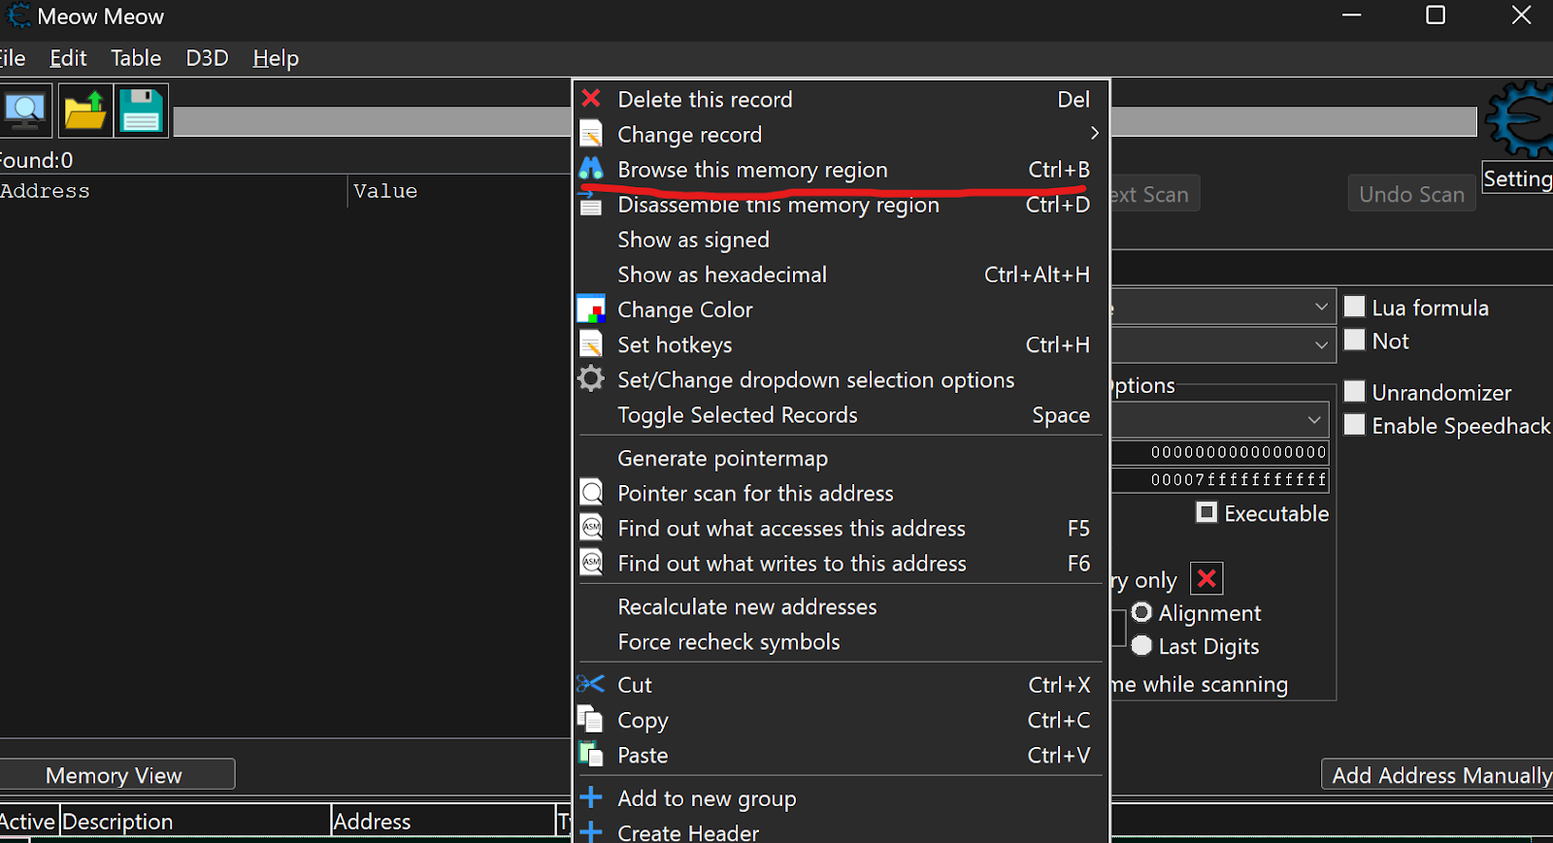The width and height of the screenshot is (1553, 843).
Task: Click the Value column header in results
Action: click(x=458, y=191)
